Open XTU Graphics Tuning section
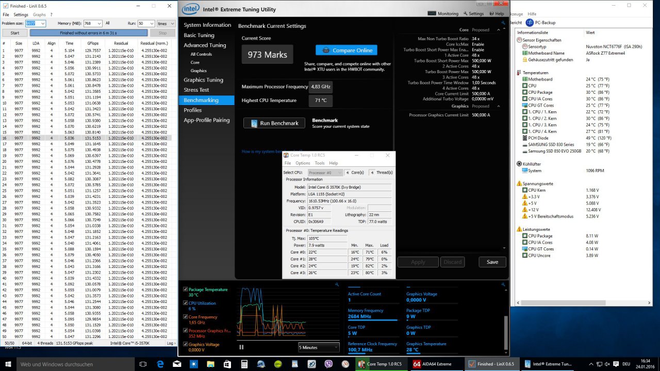The image size is (660, 371). [203, 80]
